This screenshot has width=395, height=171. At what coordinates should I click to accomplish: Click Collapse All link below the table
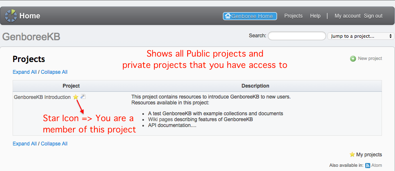[54, 144]
